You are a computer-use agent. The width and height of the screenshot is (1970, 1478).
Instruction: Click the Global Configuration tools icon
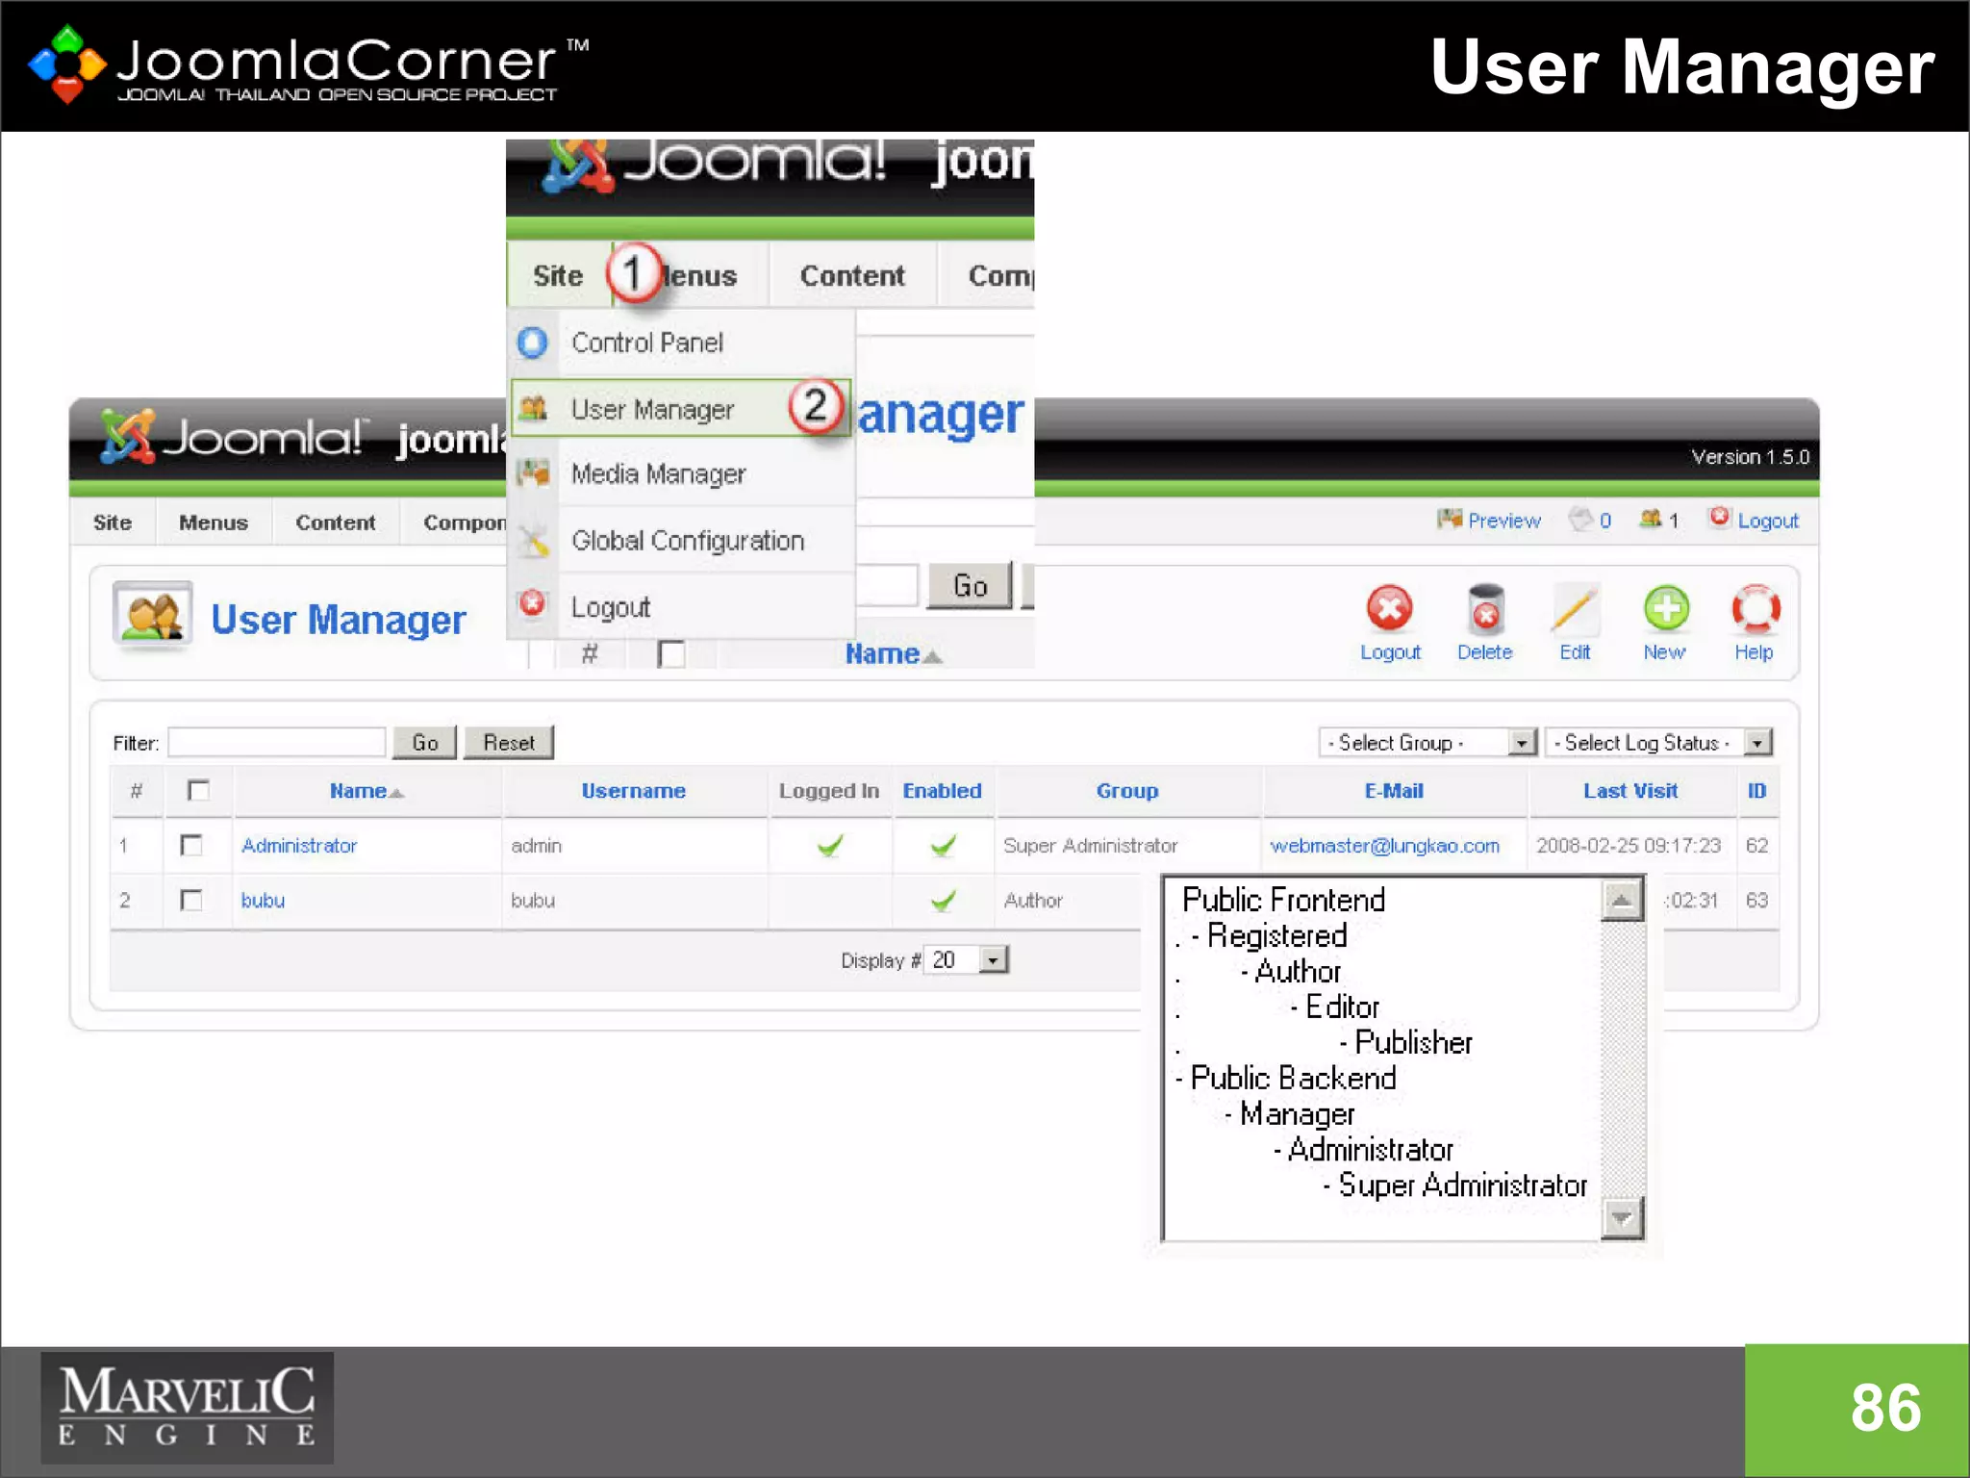pyautogui.click(x=532, y=540)
